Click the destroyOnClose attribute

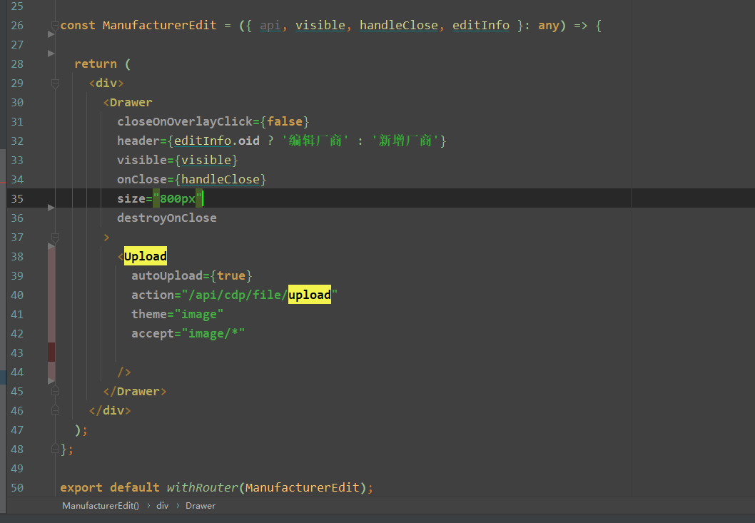pyautogui.click(x=167, y=218)
